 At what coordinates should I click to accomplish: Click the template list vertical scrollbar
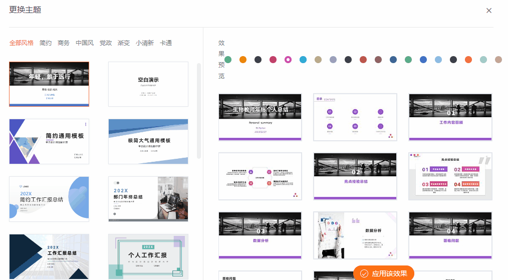[x=199, y=111]
